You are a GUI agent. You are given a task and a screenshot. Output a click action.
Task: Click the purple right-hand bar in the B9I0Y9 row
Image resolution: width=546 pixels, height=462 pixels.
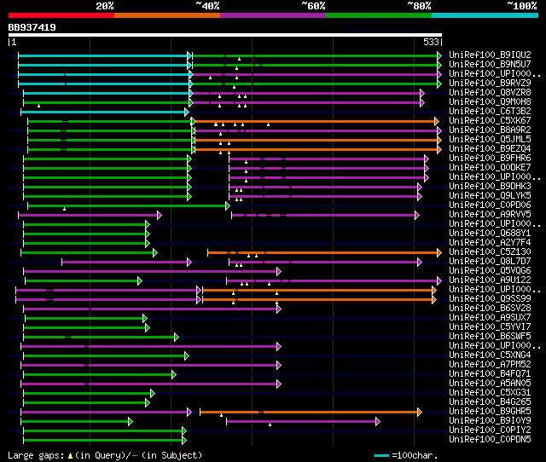303,422
